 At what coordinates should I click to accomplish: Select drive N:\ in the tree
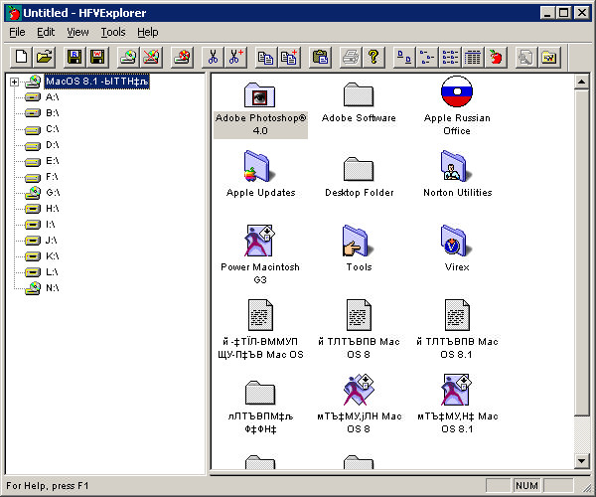pos(52,288)
